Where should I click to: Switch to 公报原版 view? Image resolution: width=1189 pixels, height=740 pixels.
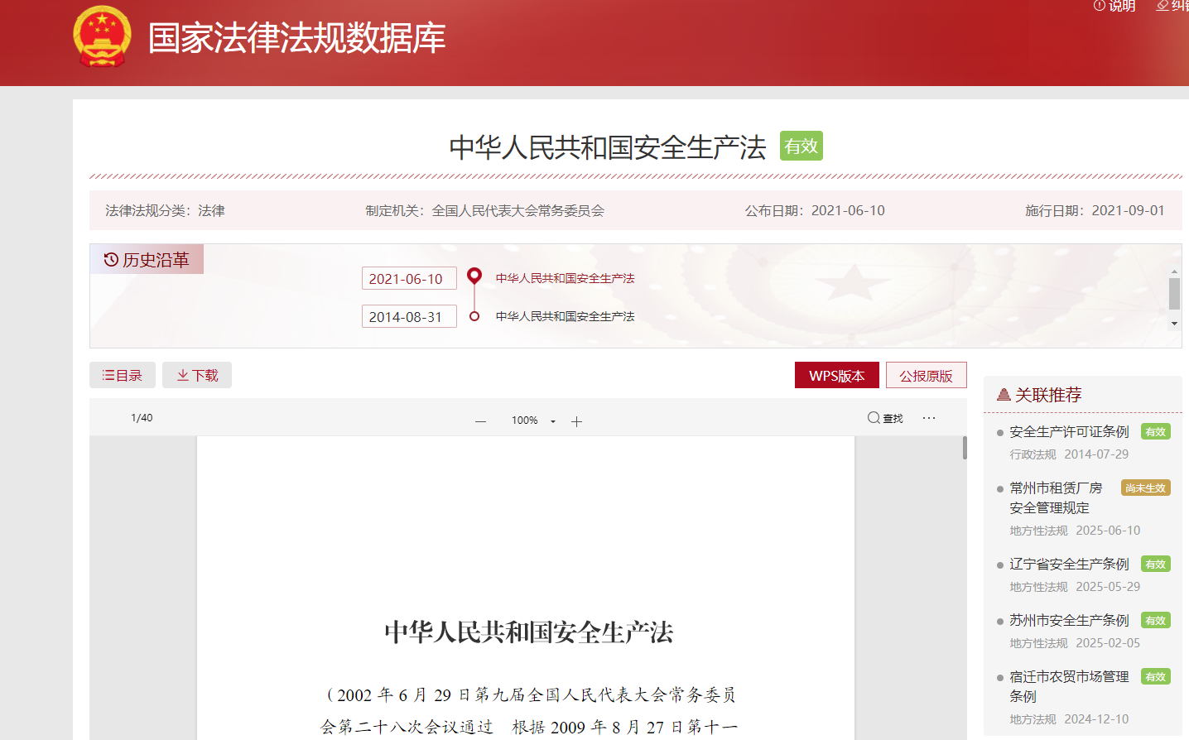pos(926,375)
